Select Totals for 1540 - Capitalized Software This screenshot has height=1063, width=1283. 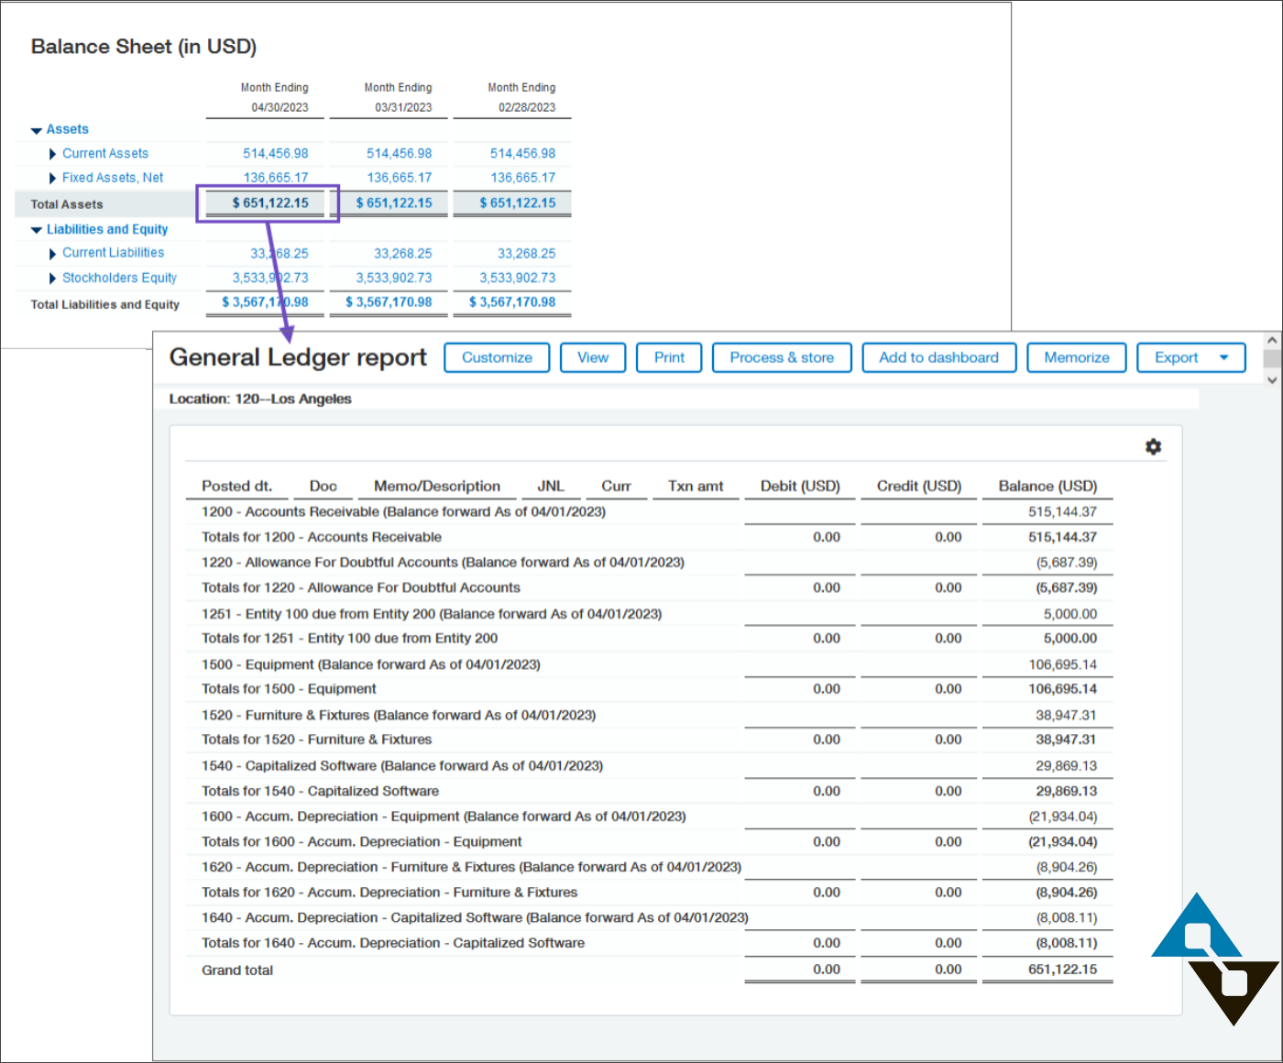coord(650,791)
